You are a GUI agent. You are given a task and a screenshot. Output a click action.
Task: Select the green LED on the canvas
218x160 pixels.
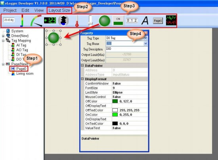54,38
